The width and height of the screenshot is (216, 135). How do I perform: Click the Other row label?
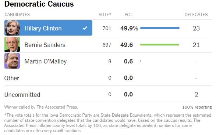[x=12, y=78]
